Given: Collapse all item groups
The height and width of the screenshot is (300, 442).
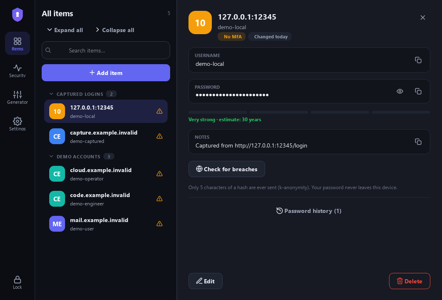Looking at the screenshot, I should pyautogui.click(x=115, y=30).
